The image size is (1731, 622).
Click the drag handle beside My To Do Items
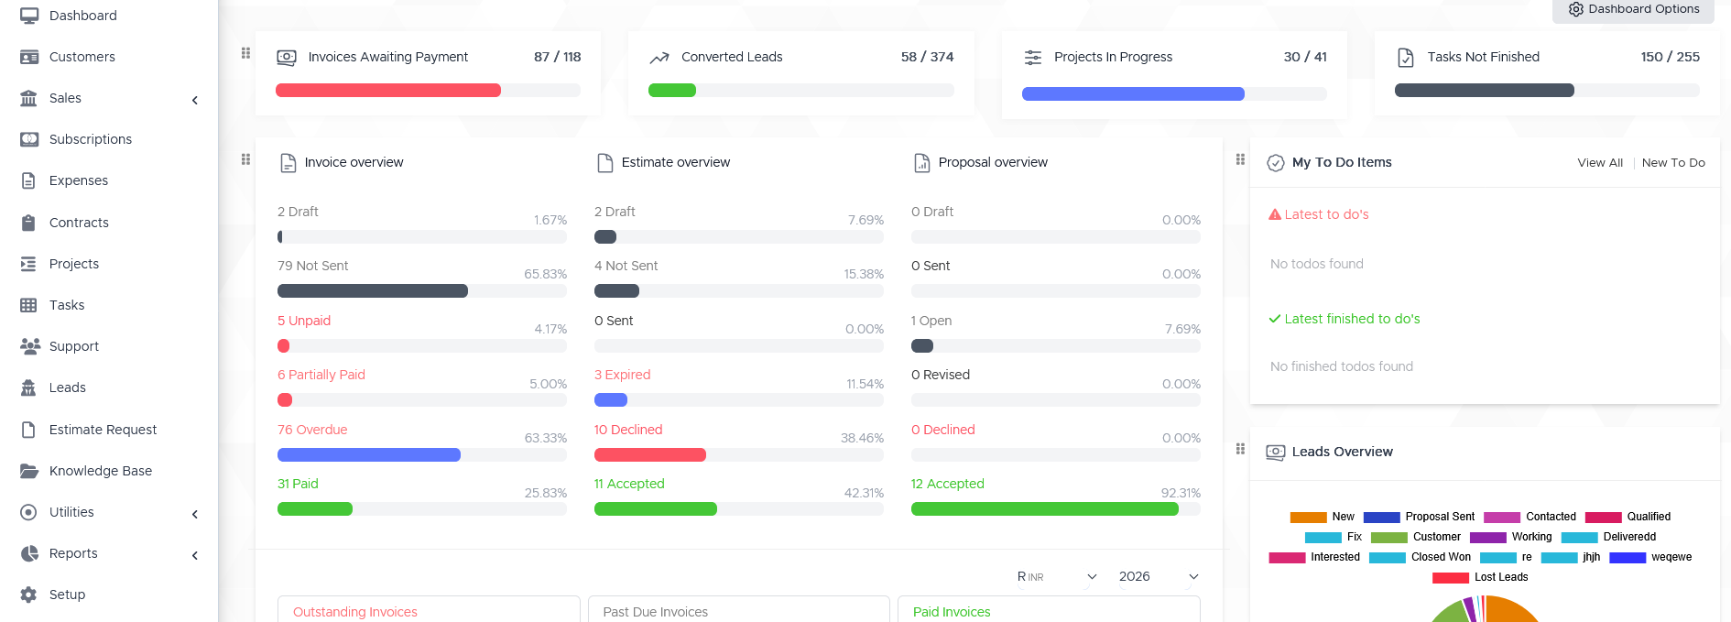coord(1240,159)
